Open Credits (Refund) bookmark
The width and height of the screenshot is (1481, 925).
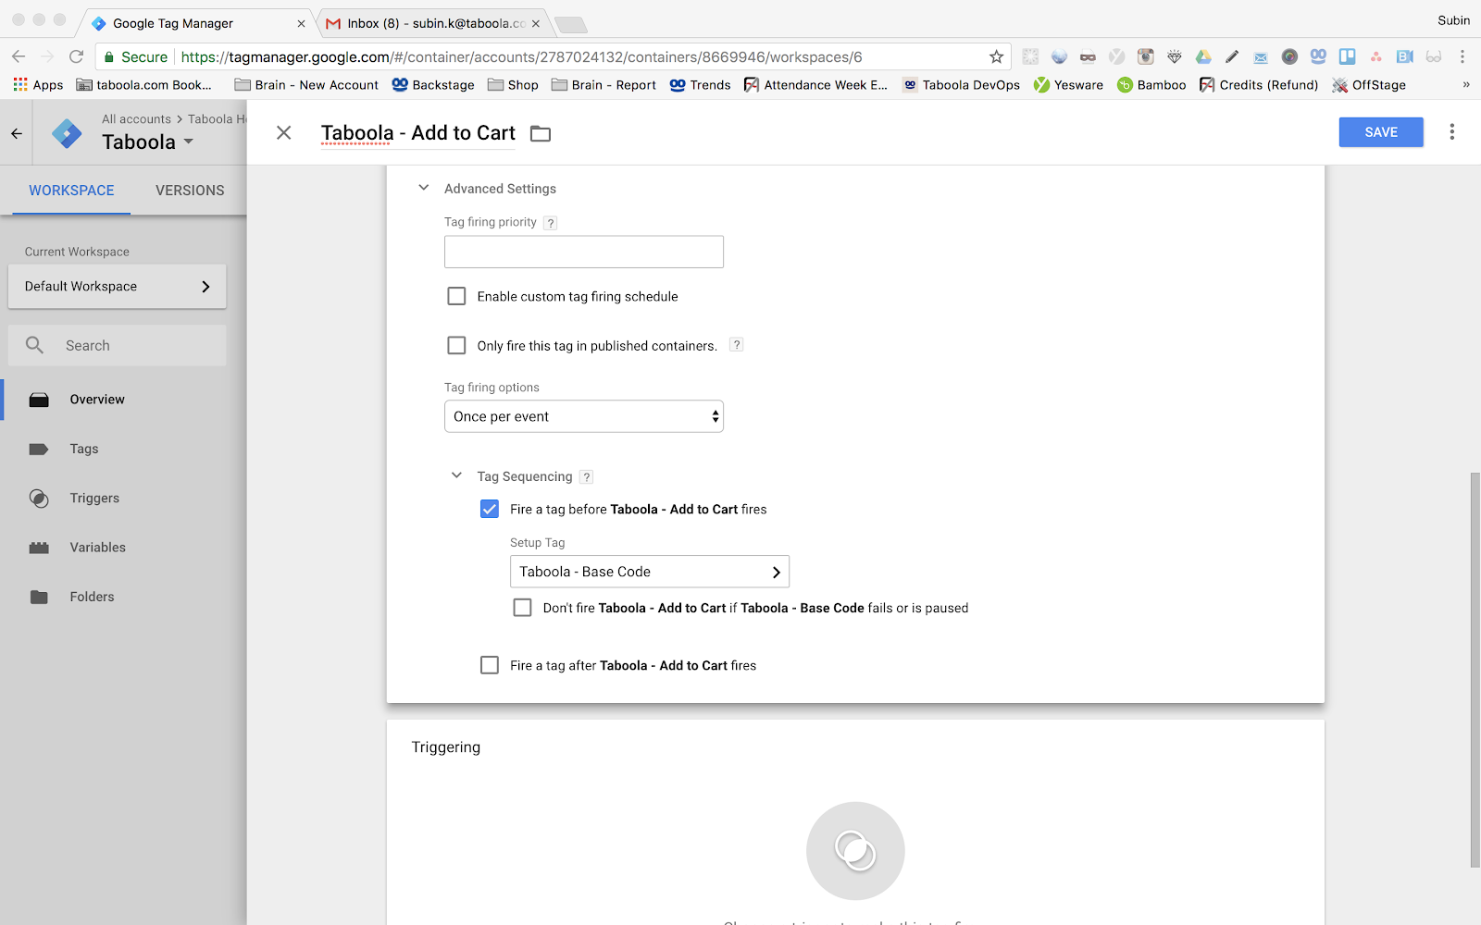point(1258,84)
